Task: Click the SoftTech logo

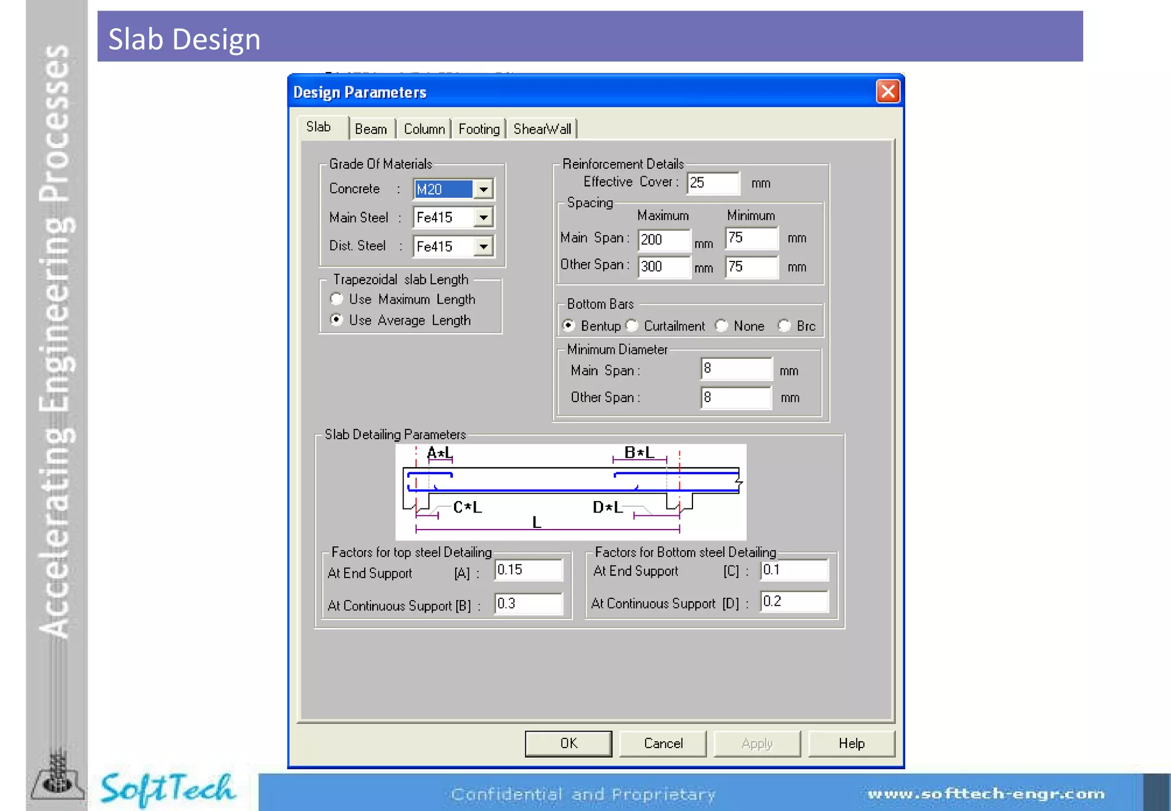Action: coord(168,789)
